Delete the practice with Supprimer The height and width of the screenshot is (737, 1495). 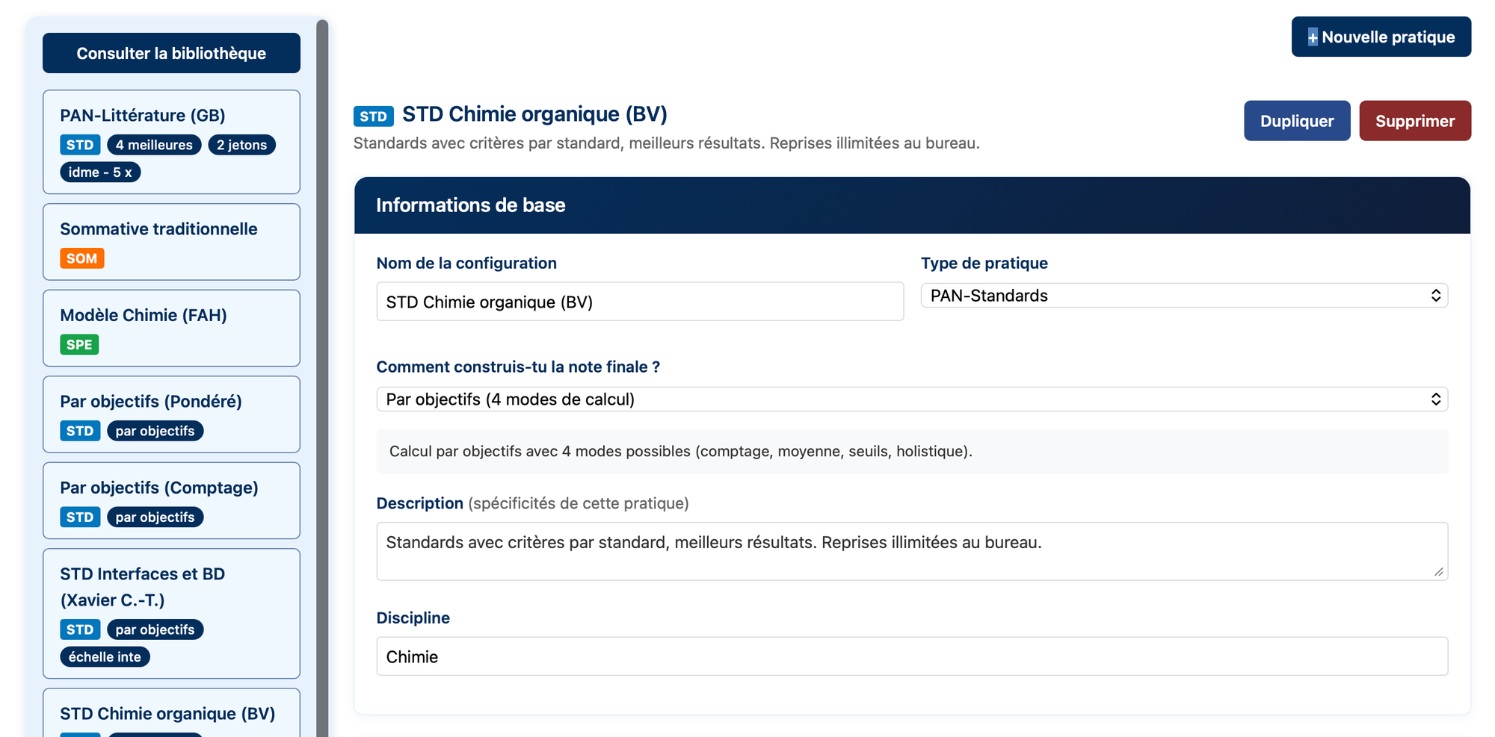point(1415,121)
